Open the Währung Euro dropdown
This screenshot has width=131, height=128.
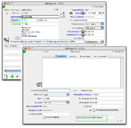[x=56, y=95]
